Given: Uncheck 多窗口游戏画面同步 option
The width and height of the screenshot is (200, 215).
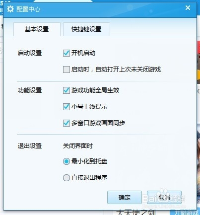Looking at the screenshot, I should pyautogui.click(x=67, y=123).
